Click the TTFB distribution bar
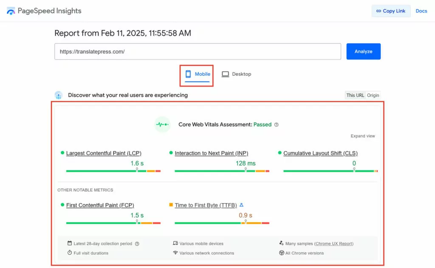 (x=222, y=223)
